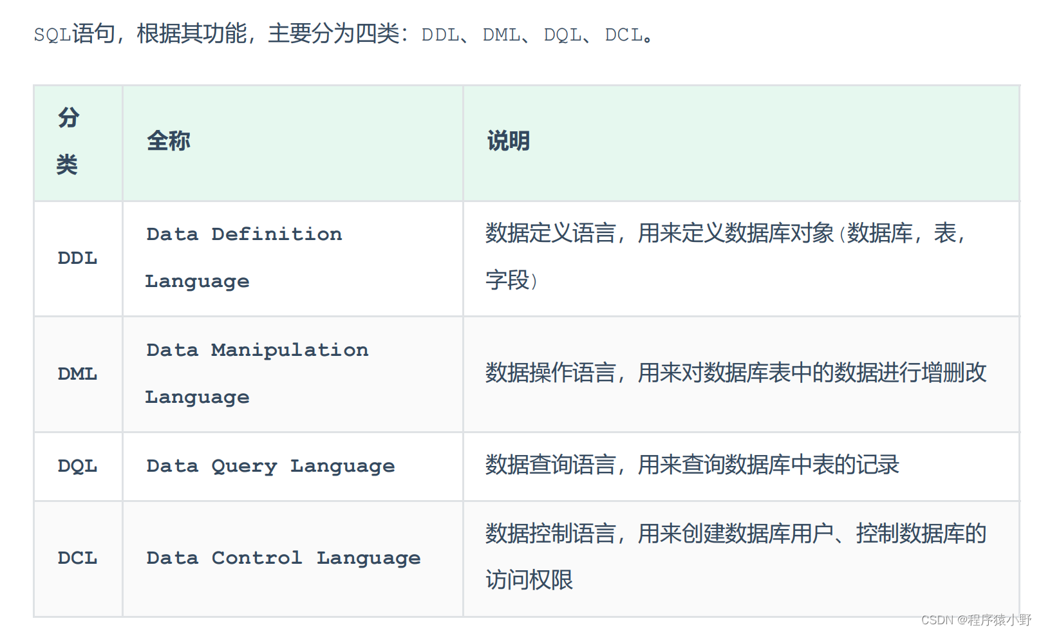This screenshot has height=632, width=1041.
Task: Click the 数据操作语言 description cell
Action: (x=735, y=373)
